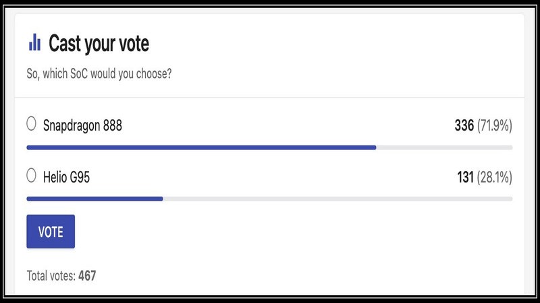Click the 467 total votes number
This screenshot has width=540, height=303.
tap(87, 275)
